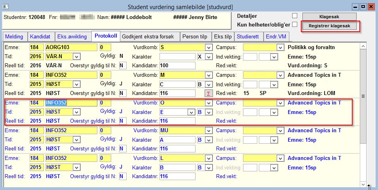The height and width of the screenshot is (190, 378).
Task: Open Campus dropdown in AORG103 row
Action: pyautogui.click(x=280, y=47)
